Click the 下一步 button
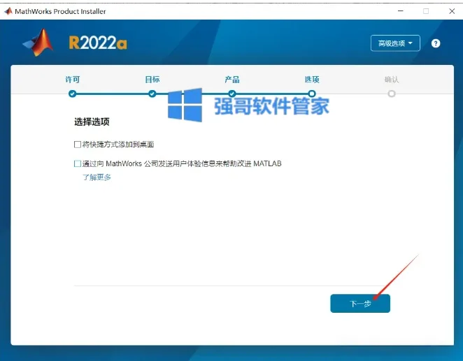 (360, 304)
